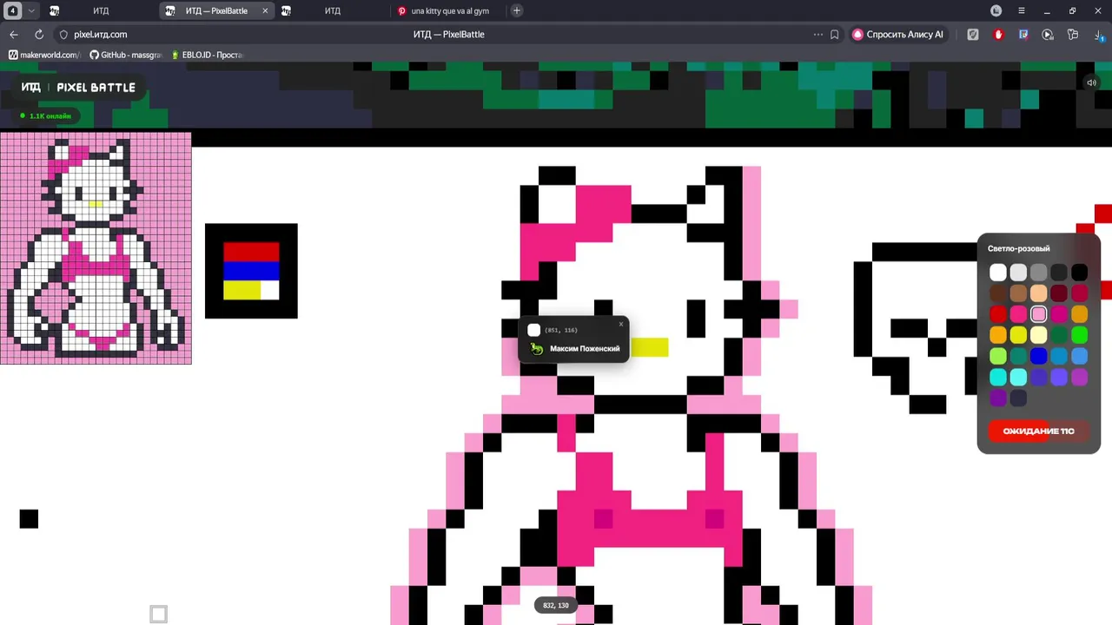This screenshot has height=625, width=1112.
Task: Open the tab counter showing 4
Action: pyautogui.click(x=13, y=10)
